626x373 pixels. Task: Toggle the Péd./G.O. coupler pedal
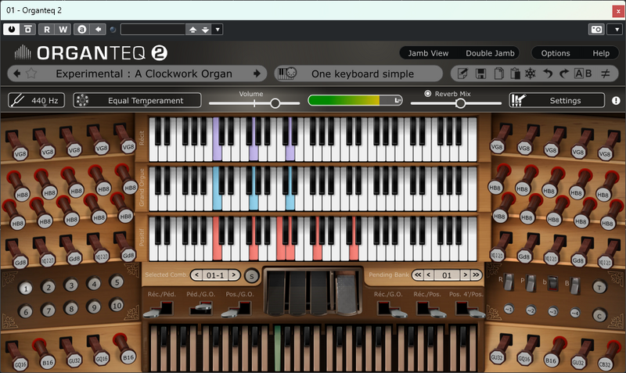click(200, 308)
